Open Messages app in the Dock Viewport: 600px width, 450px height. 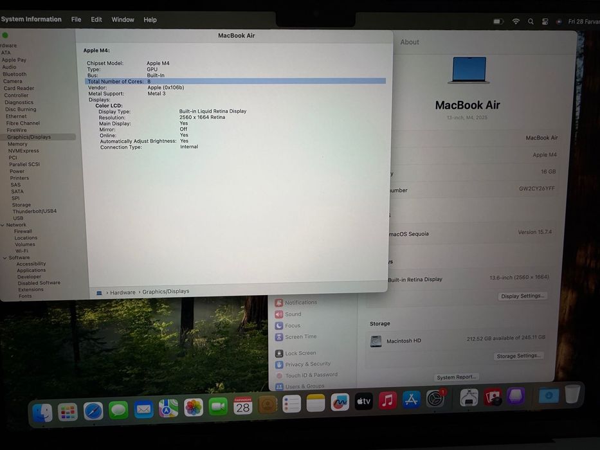(118, 410)
